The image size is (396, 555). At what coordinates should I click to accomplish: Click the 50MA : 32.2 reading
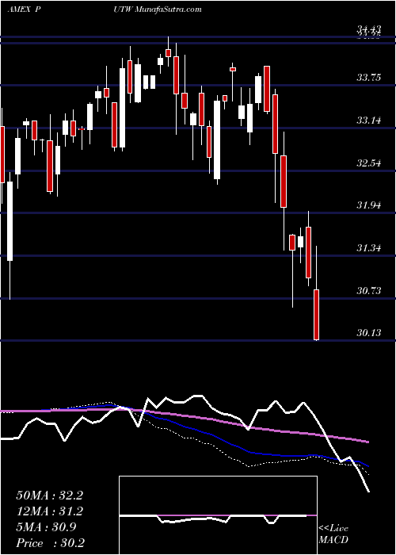pos(49,496)
